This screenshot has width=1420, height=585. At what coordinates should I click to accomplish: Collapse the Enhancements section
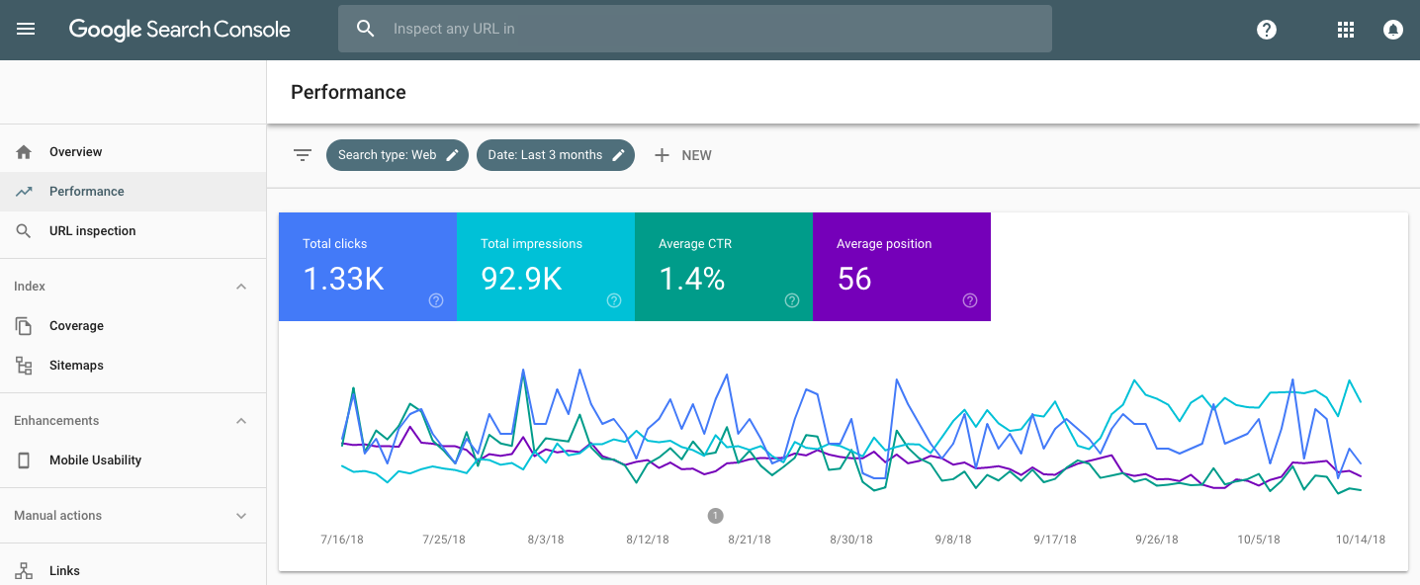241,421
